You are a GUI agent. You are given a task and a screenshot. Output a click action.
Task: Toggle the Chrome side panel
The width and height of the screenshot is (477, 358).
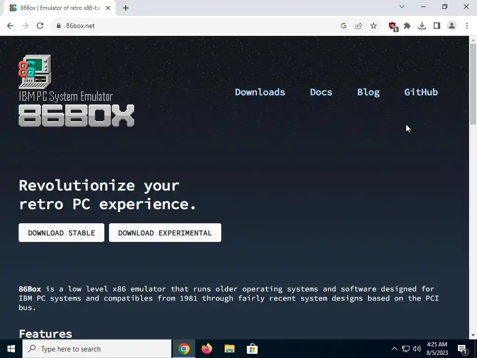[437, 26]
